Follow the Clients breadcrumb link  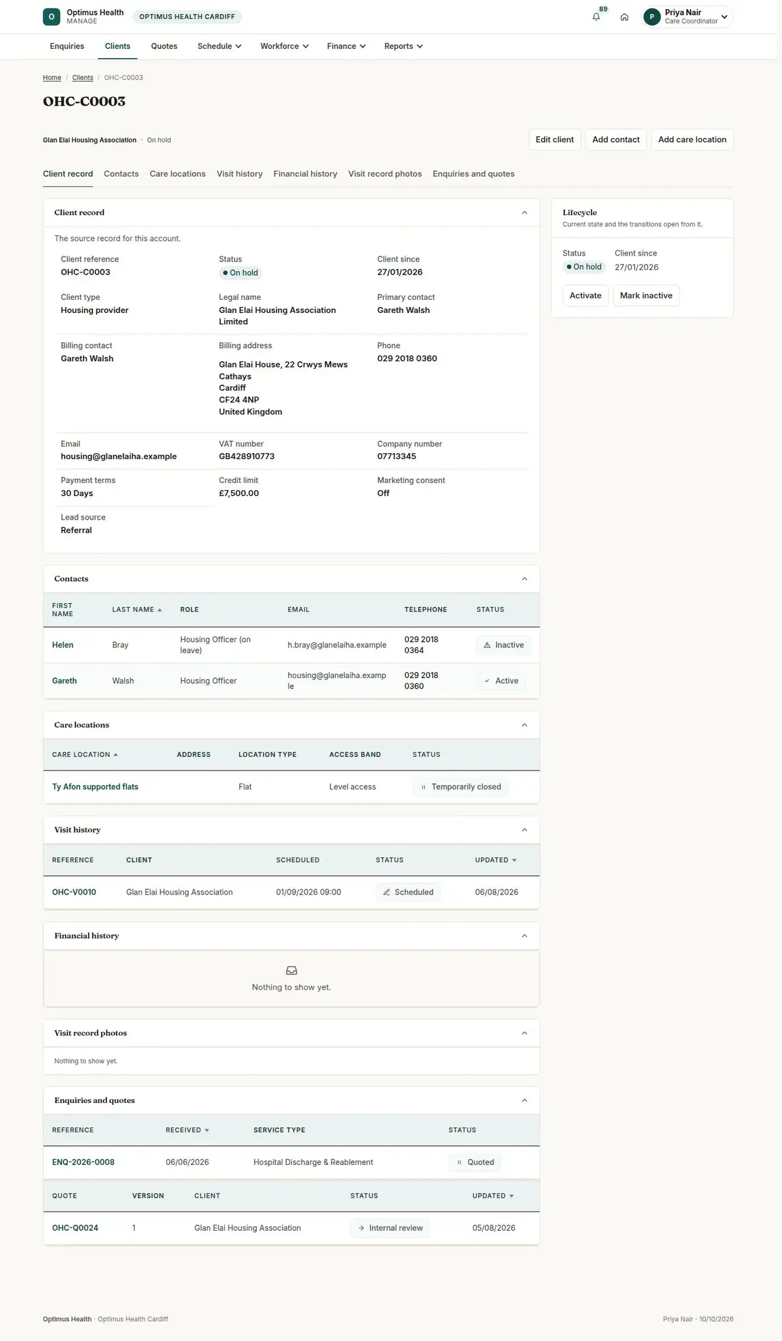83,78
